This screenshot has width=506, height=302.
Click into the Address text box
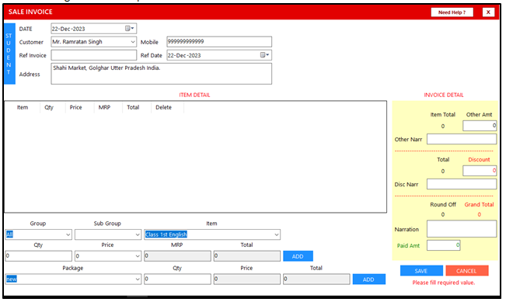(x=162, y=74)
